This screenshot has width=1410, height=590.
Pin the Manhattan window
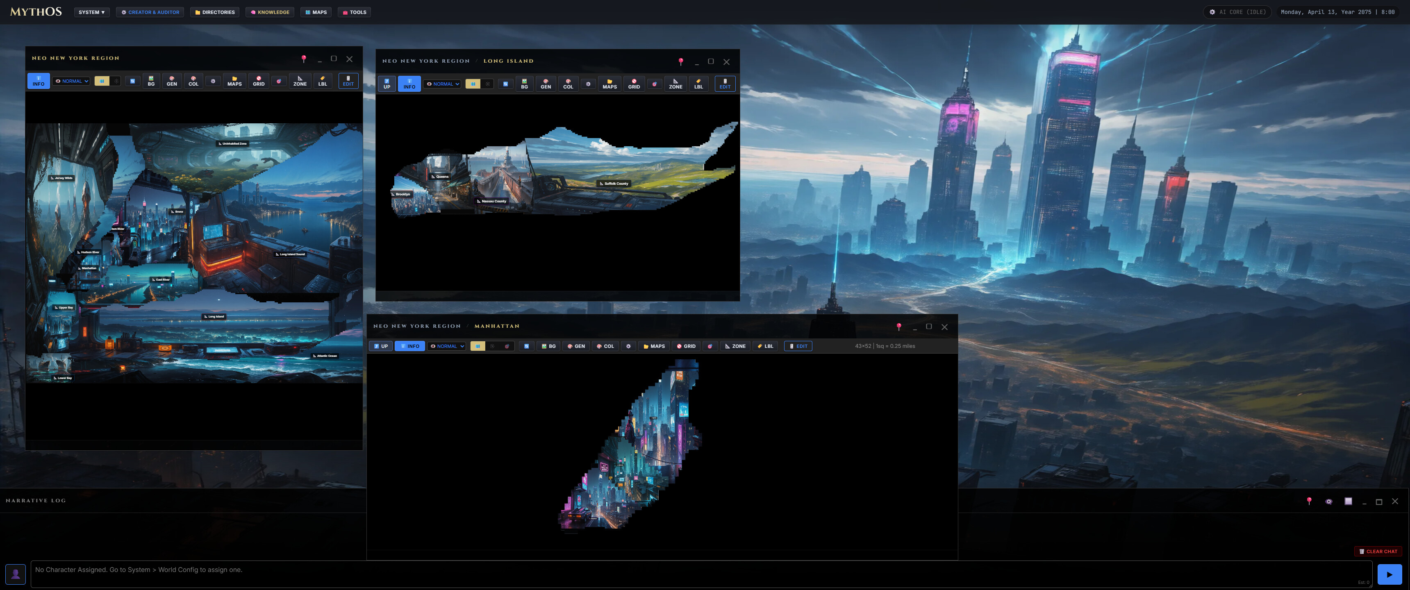899,327
